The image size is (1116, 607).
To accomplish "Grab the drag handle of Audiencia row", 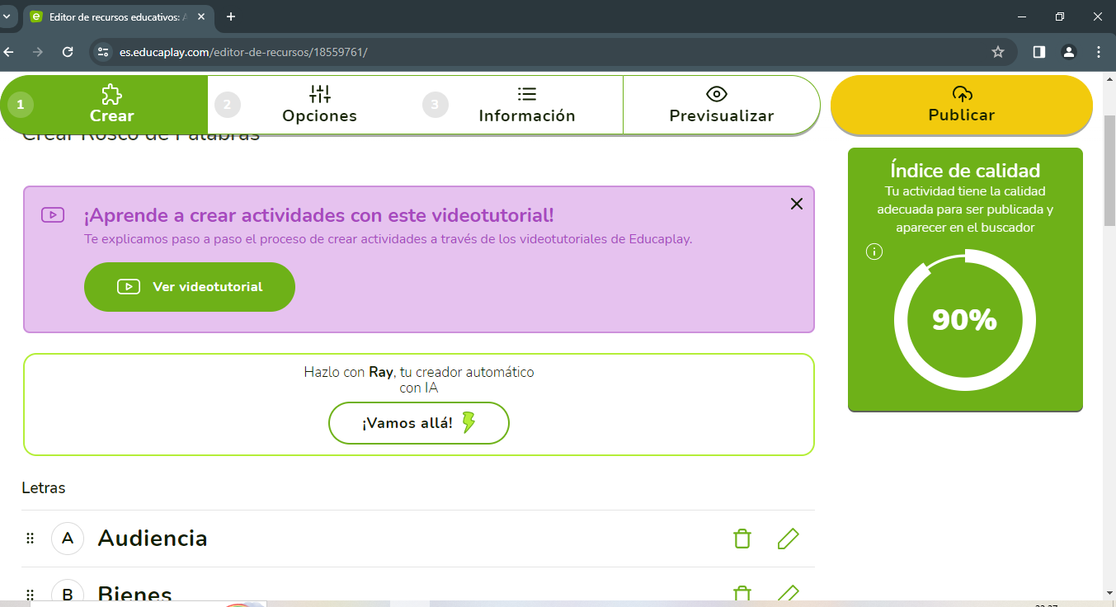I will tap(30, 539).
